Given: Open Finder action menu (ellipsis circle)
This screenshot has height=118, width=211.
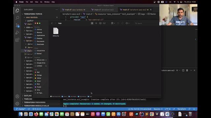Looking at the screenshot, I should point(127,23).
